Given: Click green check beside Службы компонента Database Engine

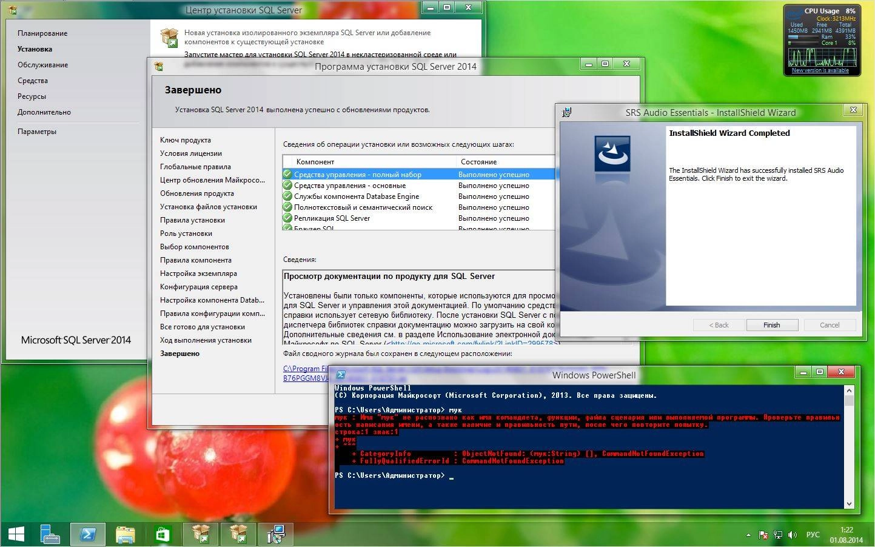Looking at the screenshot, I should point(287,196).
